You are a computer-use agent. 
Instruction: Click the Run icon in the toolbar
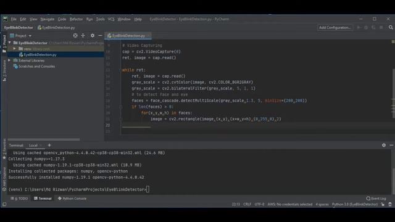[359, 27]
